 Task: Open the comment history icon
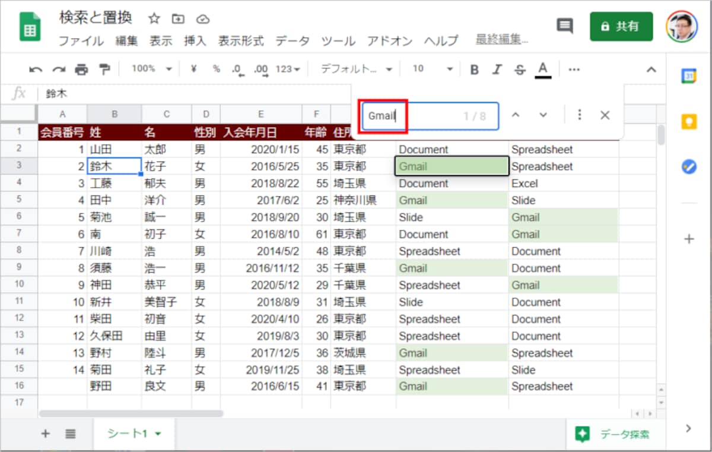[x=564, y=26]
